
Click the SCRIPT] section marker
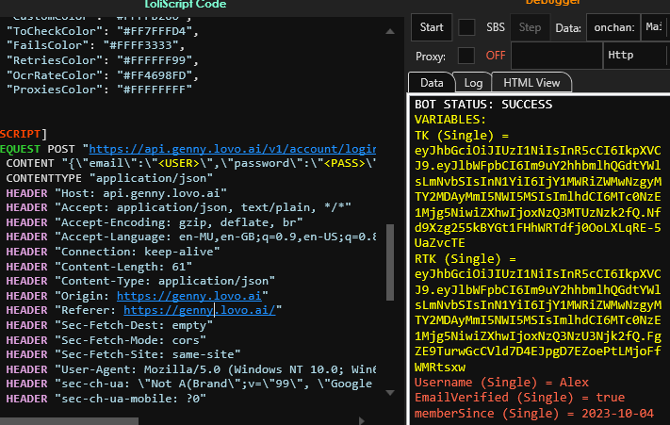click(23, 134)
